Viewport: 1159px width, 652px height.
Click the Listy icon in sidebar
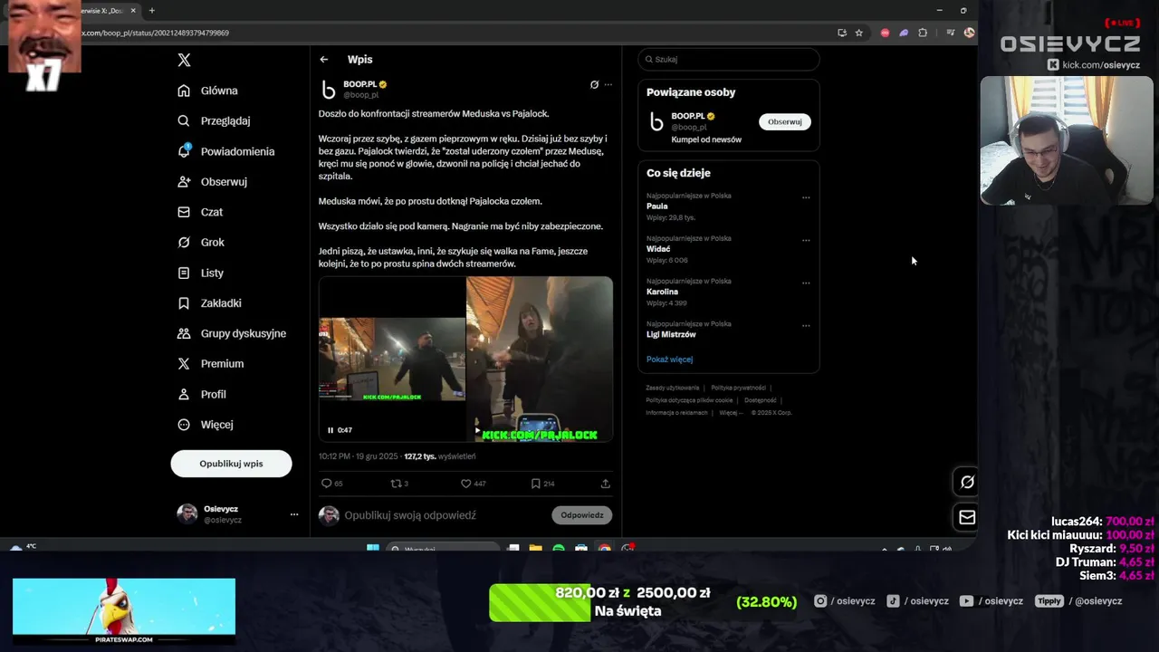[184, 273]
